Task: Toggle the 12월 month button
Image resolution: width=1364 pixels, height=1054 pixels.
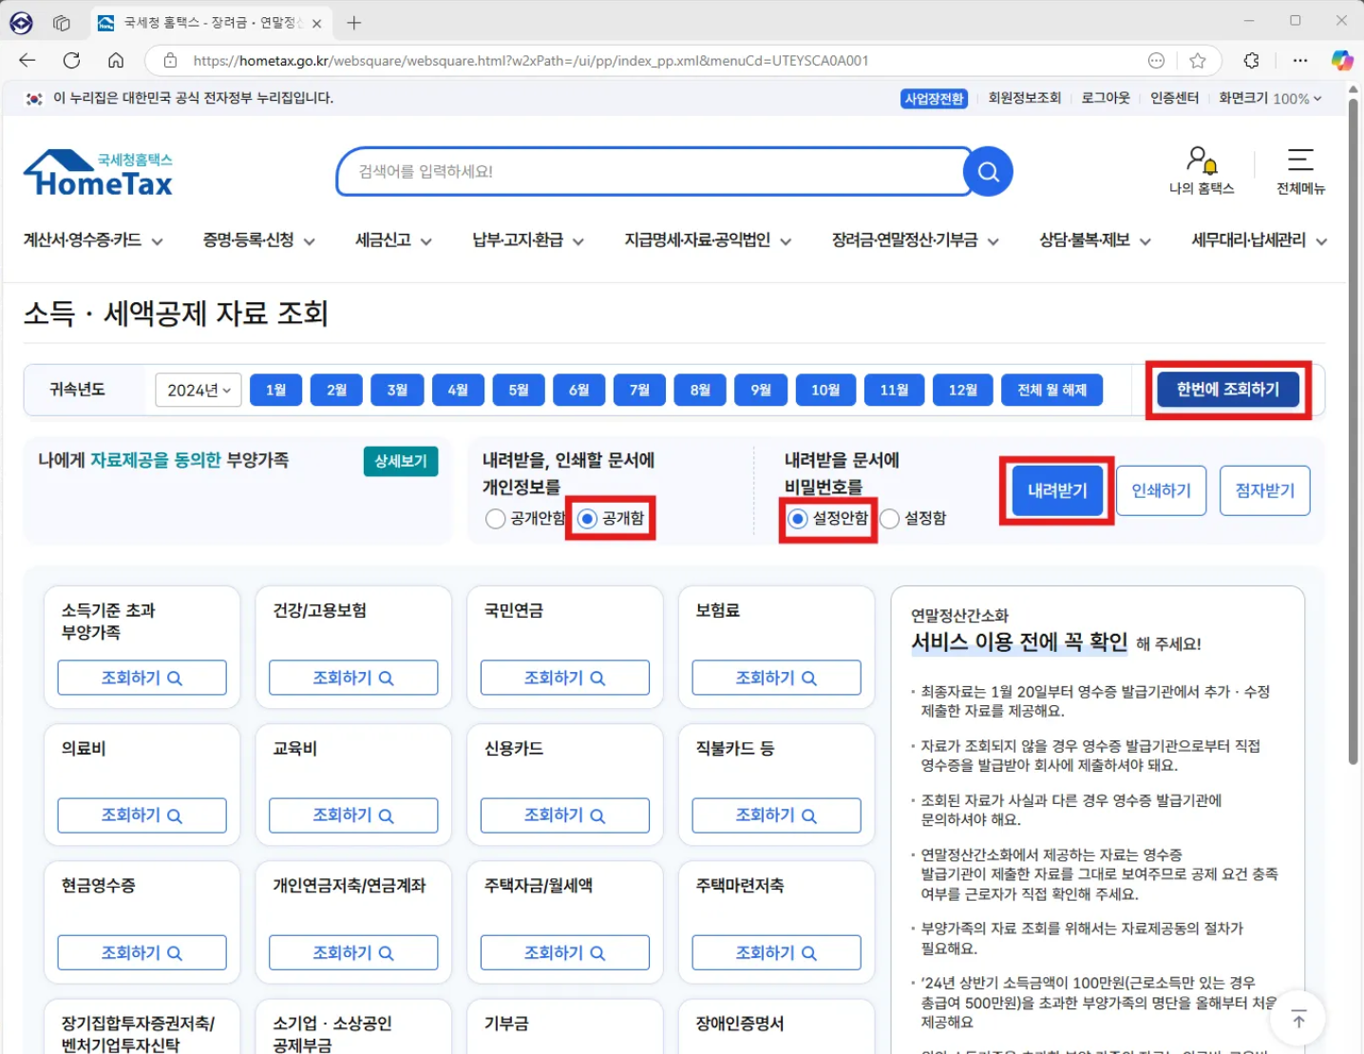Action: 963,390
